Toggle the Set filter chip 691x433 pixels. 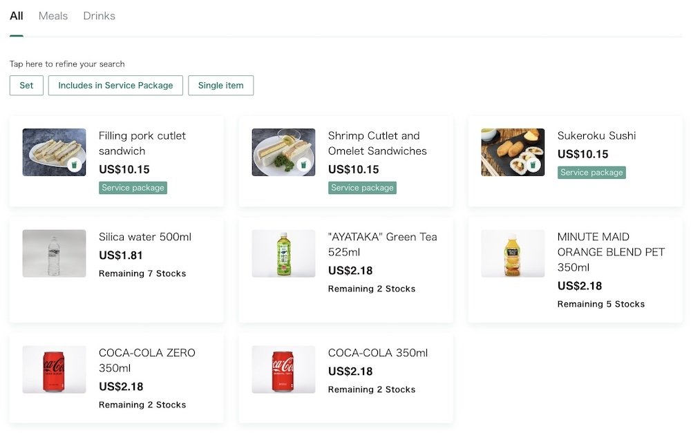[26, 86]
